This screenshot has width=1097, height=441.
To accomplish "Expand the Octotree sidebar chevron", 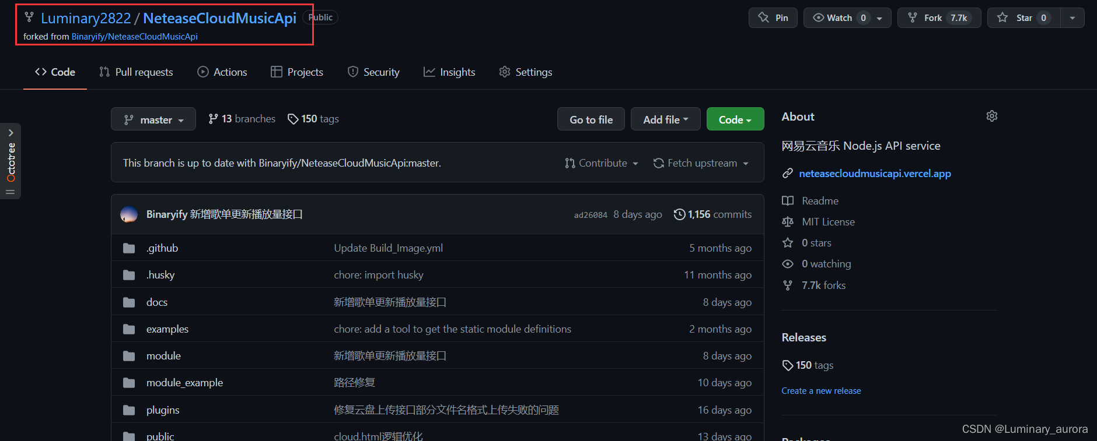I will click(x=11, y=133).
